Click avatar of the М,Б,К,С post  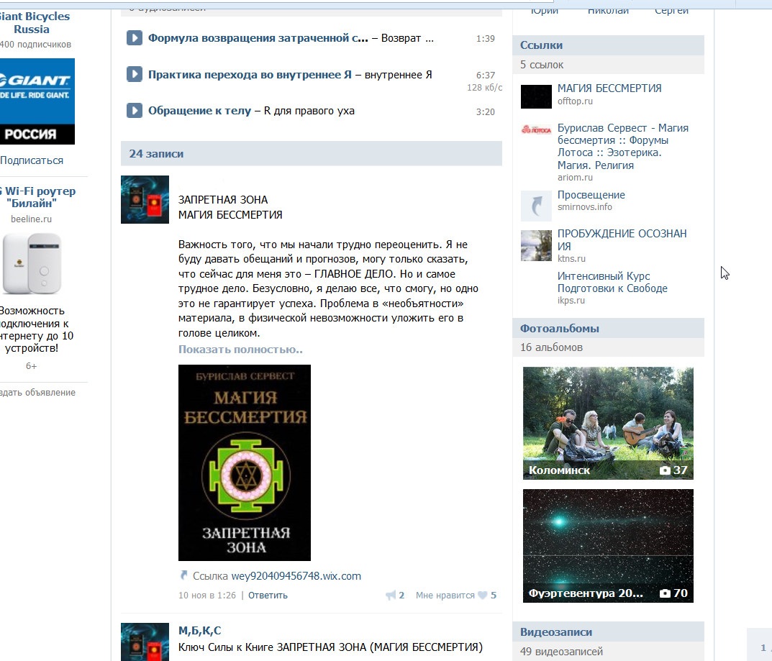pos(145,642)
